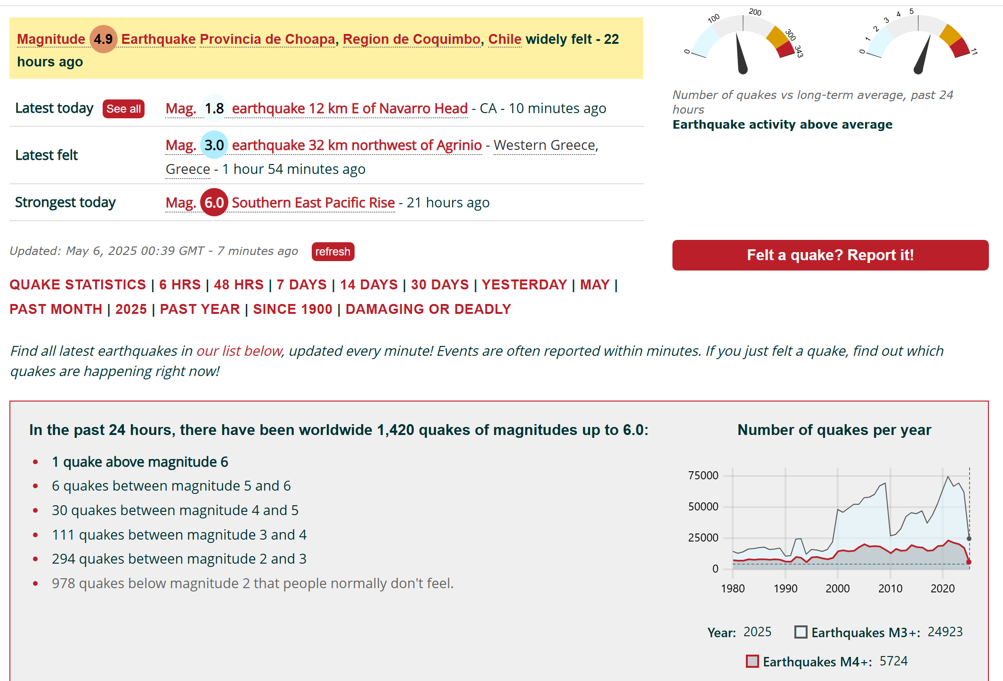The height and width of the screenshot is (681, 1003).
Task: Click the Western Greece region link
Action: point(545,145)
